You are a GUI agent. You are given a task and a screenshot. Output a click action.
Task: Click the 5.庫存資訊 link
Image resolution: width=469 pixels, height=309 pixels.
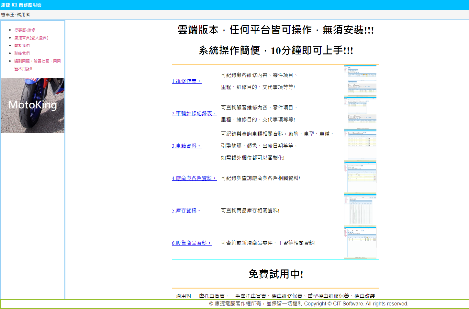pyautogui.click(x=186, y=211)
